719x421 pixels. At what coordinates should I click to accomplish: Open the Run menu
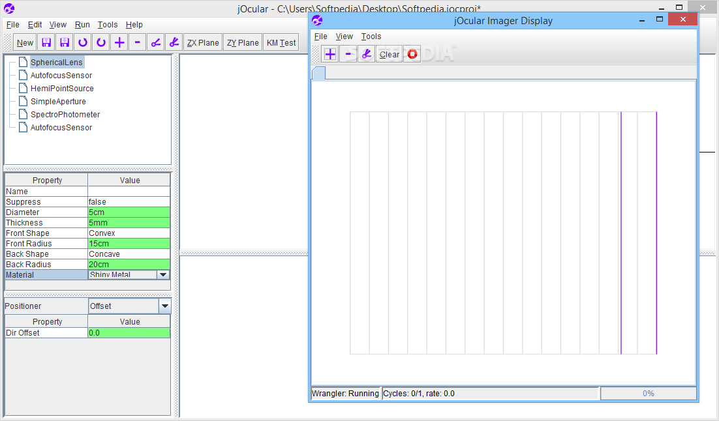pos(83,25)
